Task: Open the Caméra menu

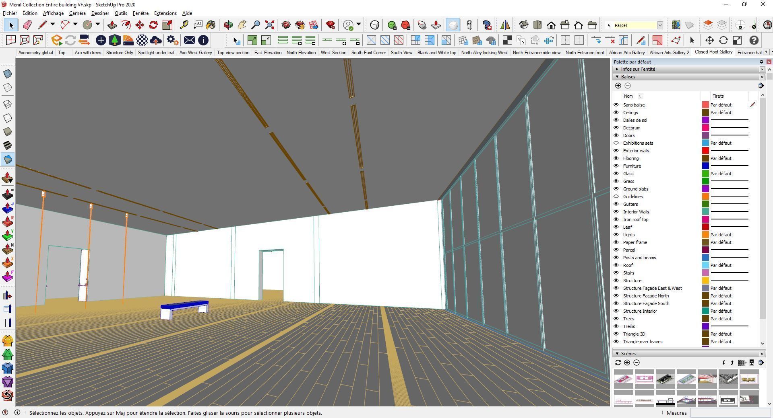Action: point(77,13)
